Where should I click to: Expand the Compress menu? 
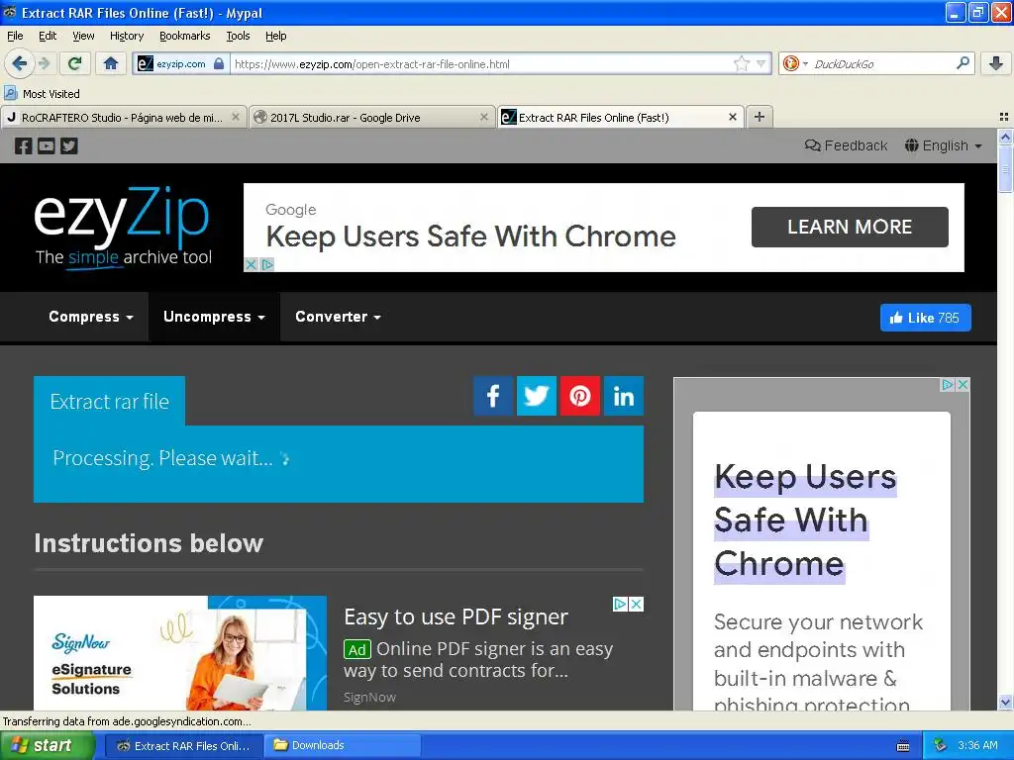[91, 317]
